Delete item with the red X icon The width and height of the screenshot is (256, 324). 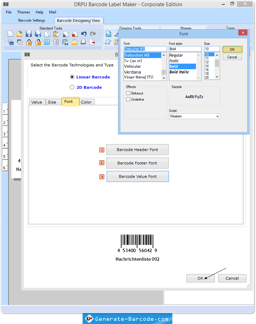pyautogui.click(x=74, y=34)
